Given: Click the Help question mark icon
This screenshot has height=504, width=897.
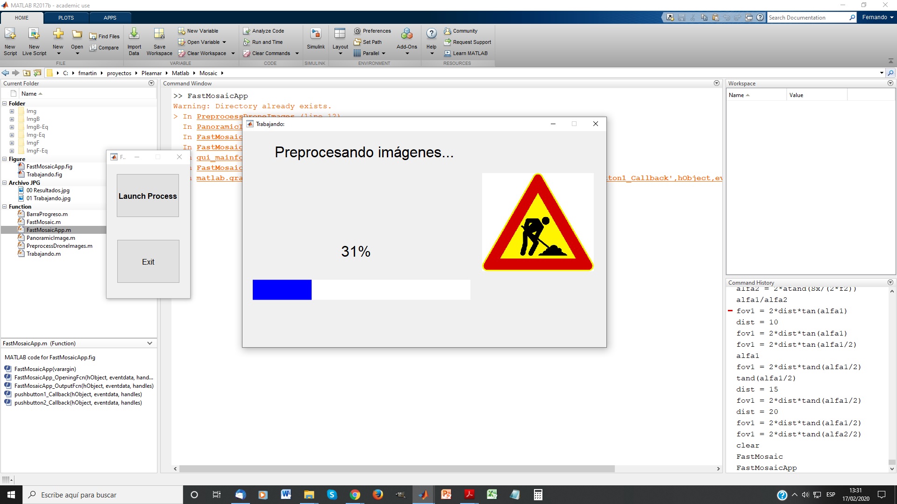Looking at the screenshot, I should point(432,34).
